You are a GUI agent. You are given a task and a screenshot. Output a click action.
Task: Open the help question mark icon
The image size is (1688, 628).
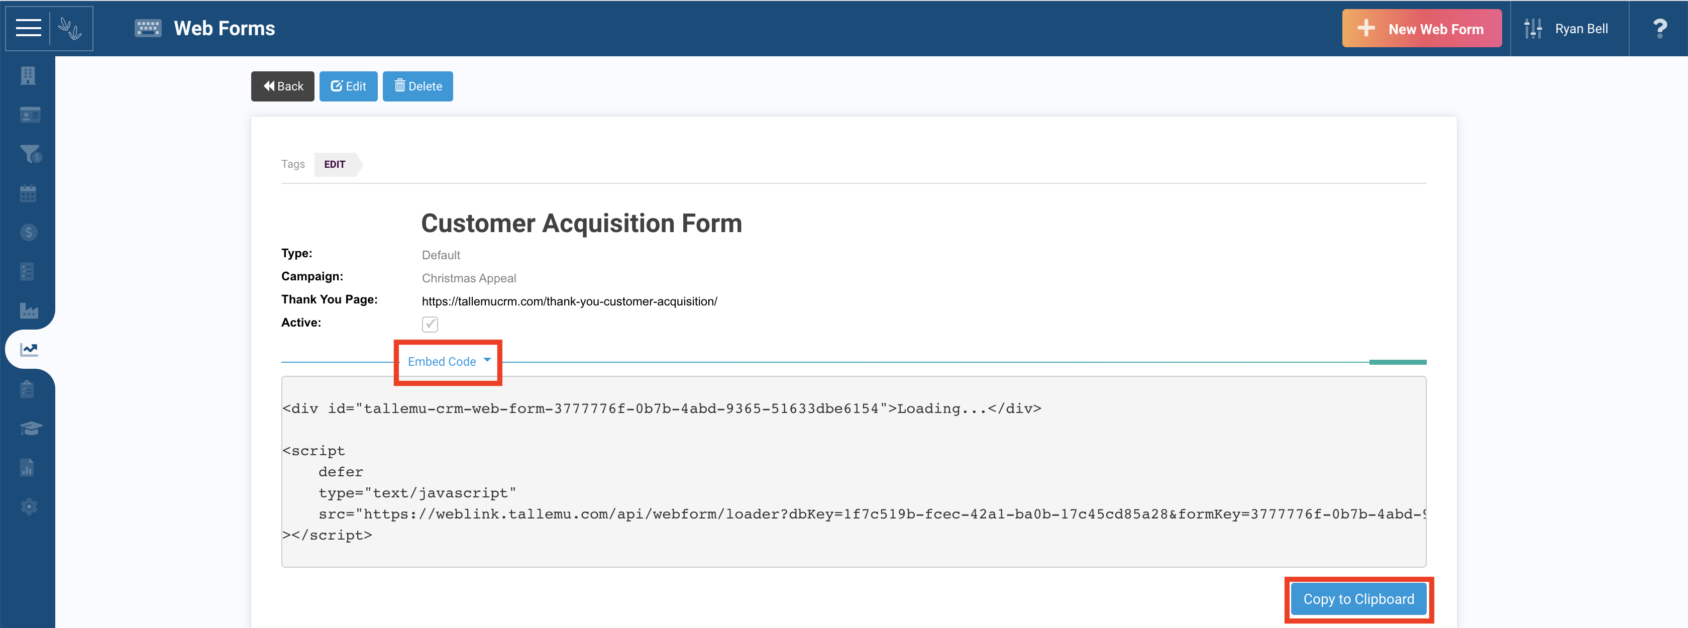[1659, 29]
